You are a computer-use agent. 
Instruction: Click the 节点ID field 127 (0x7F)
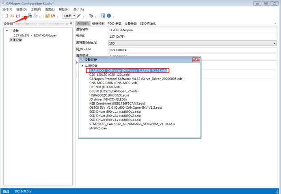pos(192,37)
